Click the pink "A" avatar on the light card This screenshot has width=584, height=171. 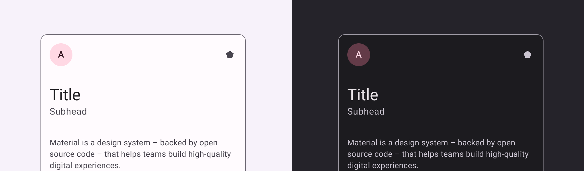pyautogui.click(x=61, y=55)
